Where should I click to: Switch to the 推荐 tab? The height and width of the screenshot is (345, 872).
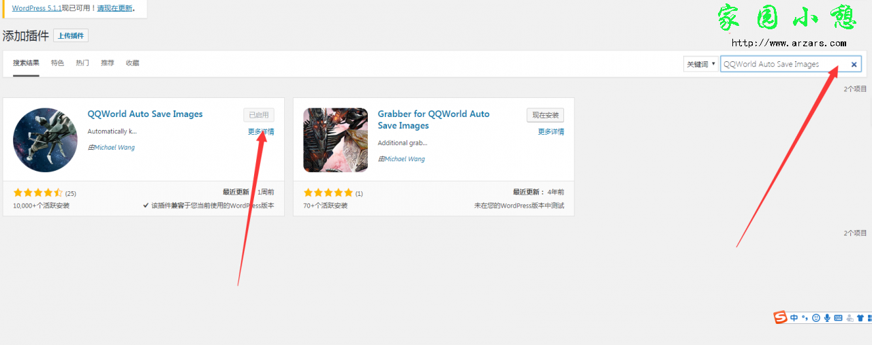coord(108,63)
